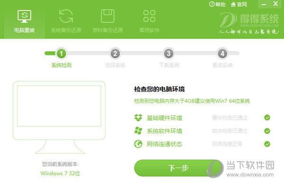Click the 网络连接正常 status text

tap(227, 144)
